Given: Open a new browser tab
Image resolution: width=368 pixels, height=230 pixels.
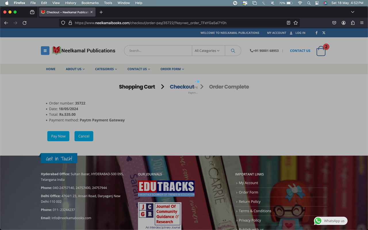Looking at the screenshot, I should (101, 12).
